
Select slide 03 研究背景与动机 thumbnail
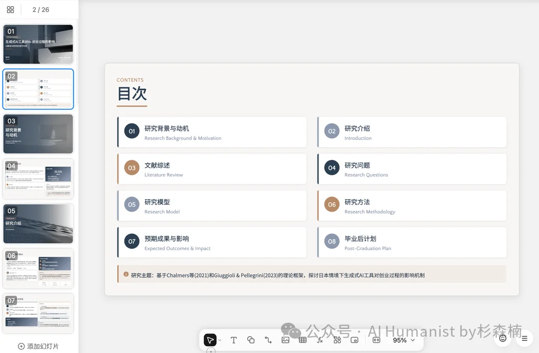point(37,134)
